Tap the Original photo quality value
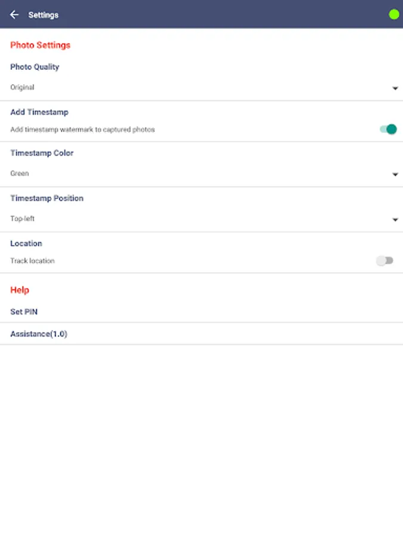Screen dimensions: 403x538 [22, 87]
